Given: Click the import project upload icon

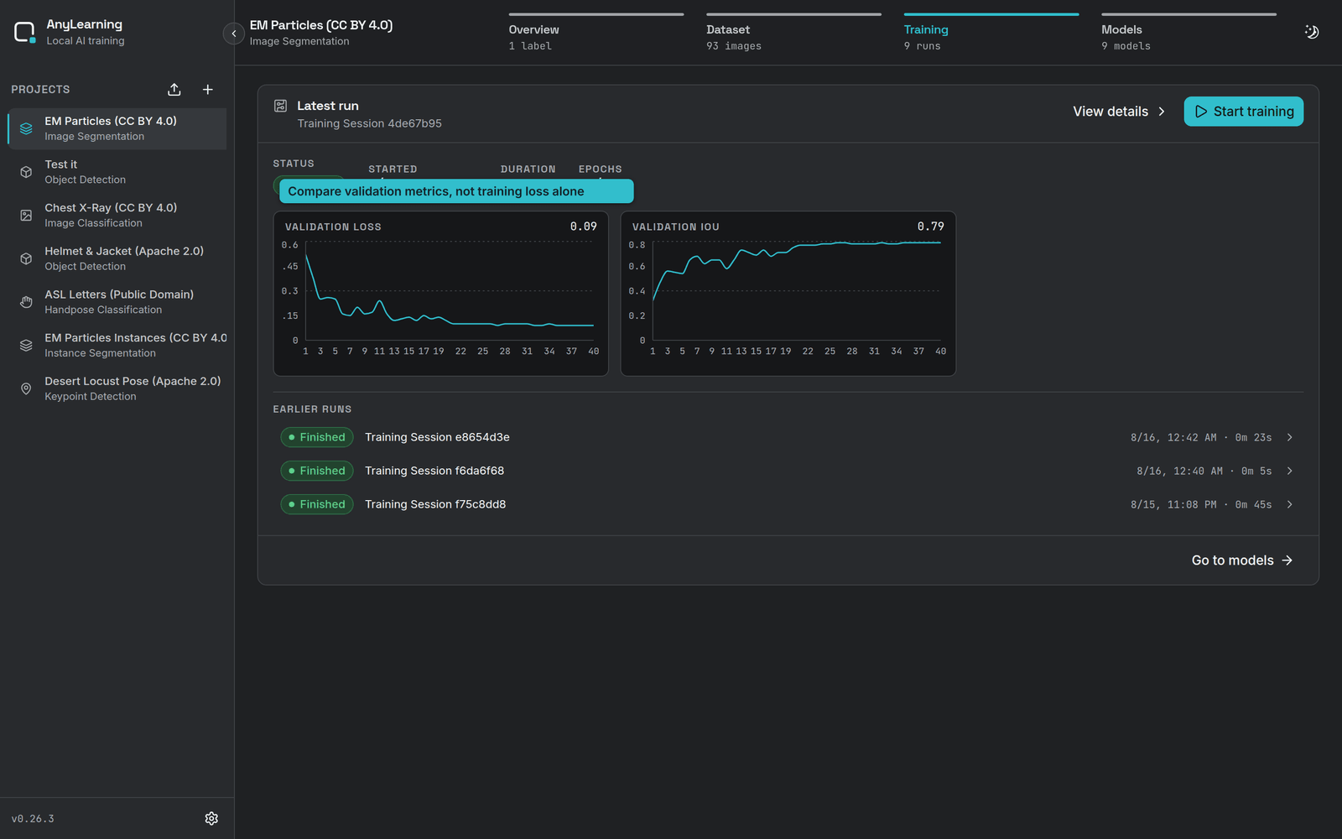Looking at the screenshot, I should [174, 90].
